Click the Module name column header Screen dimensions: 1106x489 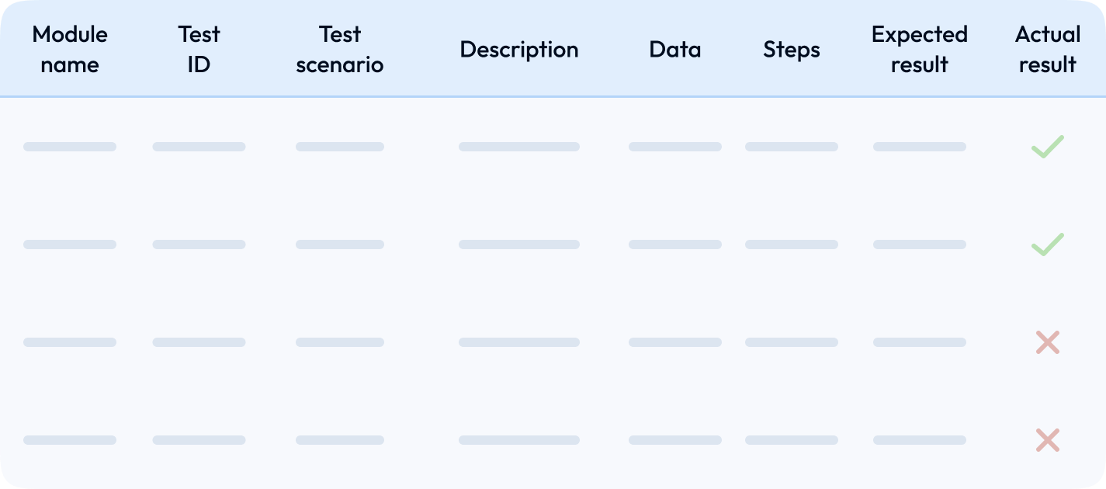click(x=70, y=49)
